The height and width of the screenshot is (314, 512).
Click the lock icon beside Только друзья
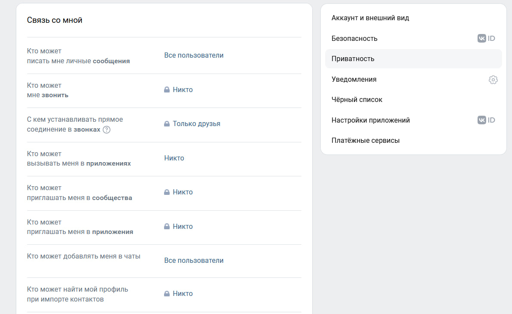[x=167, y=124]
